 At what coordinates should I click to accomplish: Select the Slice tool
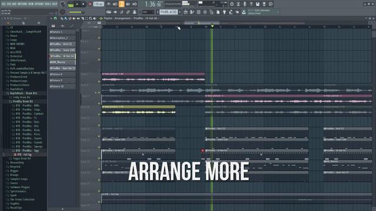click(x=82, y=18)
